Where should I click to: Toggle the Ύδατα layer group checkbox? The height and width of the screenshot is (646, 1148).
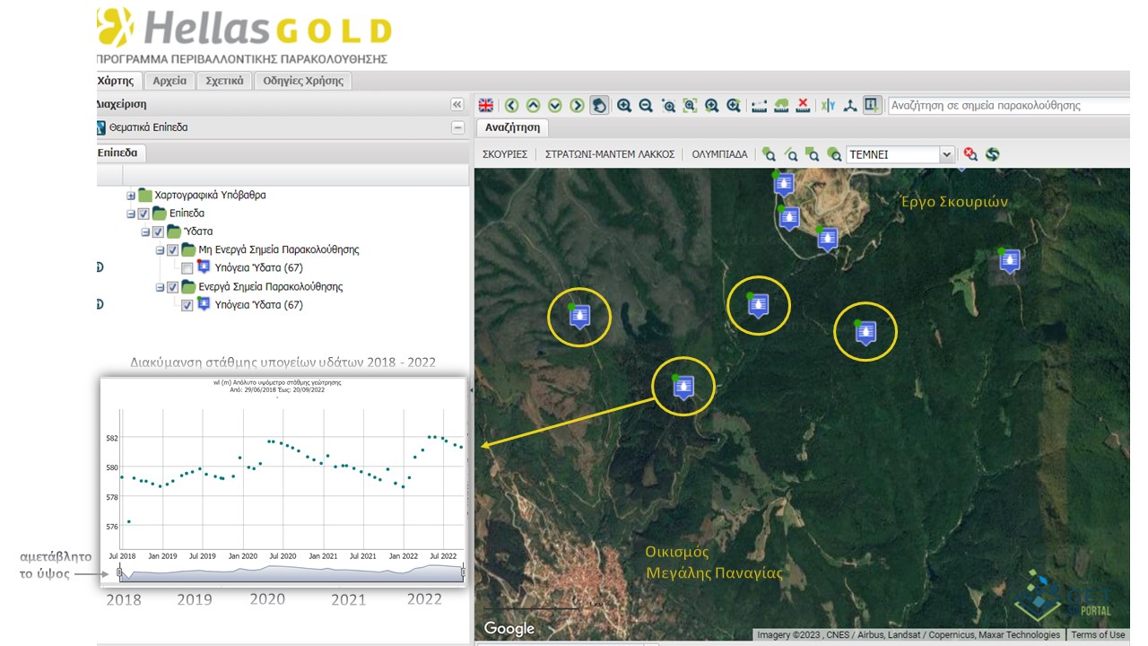[158, 231]
